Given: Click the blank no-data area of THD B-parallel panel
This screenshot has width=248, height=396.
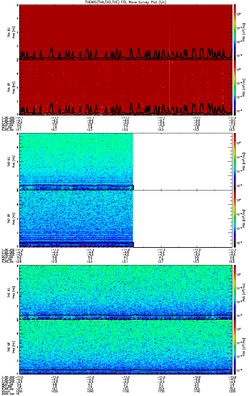Looking at the screenshot, I should pyautogui.click(x=183, y=218).
